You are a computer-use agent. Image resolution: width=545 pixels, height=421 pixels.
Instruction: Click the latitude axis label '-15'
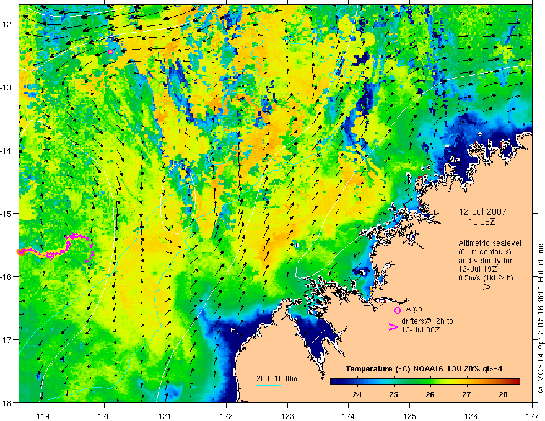tap(7, 213)
